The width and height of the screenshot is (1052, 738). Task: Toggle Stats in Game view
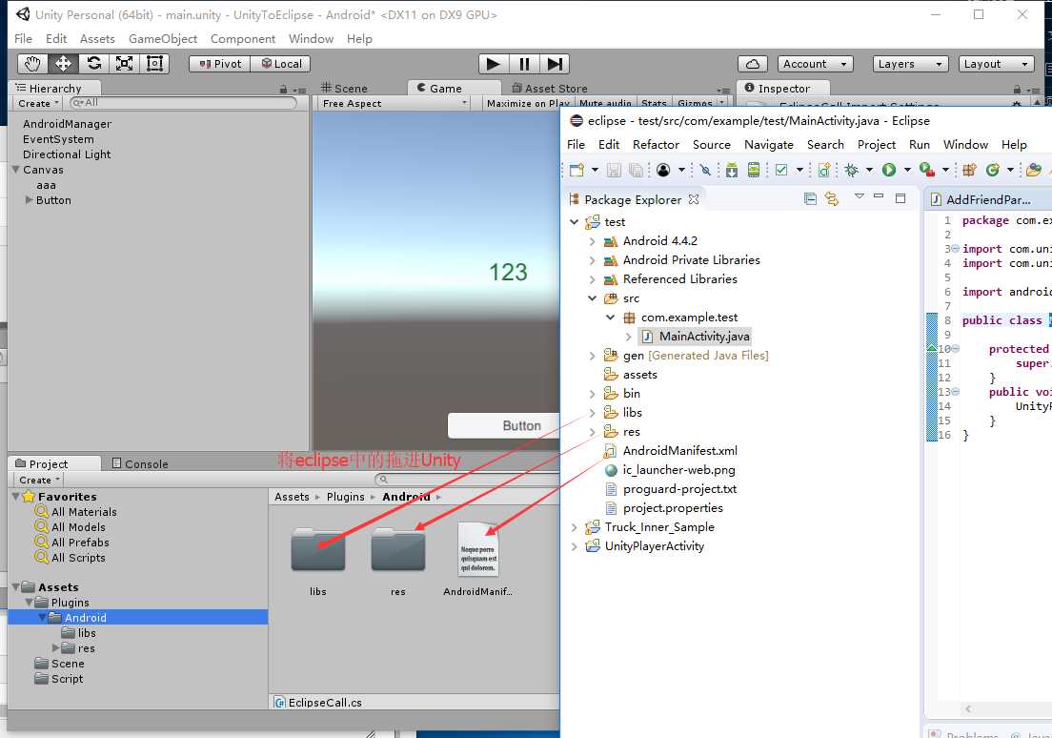coord(654,103)
